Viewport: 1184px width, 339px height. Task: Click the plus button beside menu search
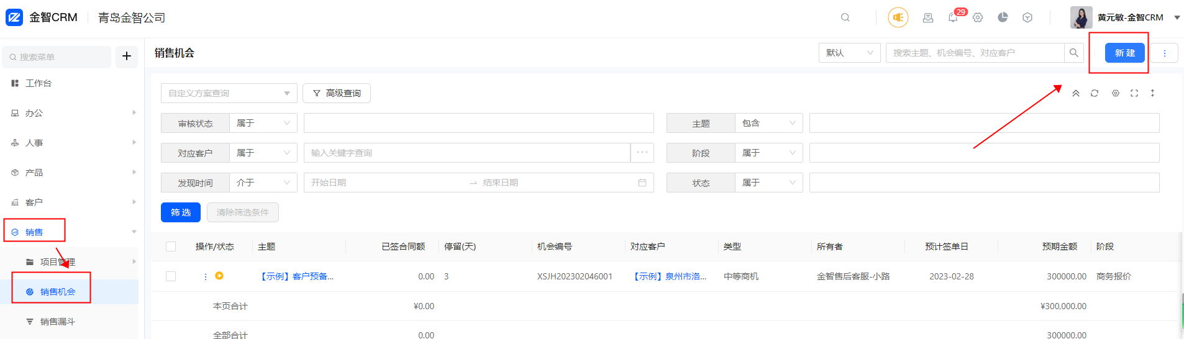click(127, 56)
